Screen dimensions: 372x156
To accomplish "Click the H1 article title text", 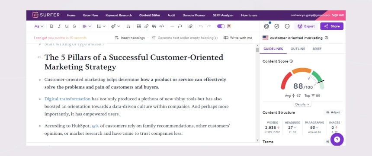I will pos(134,62).
